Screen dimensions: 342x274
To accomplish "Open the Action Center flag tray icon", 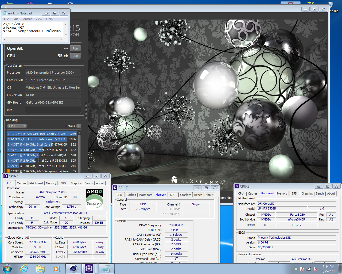I will pyautogui.click(x=302, y=269).
